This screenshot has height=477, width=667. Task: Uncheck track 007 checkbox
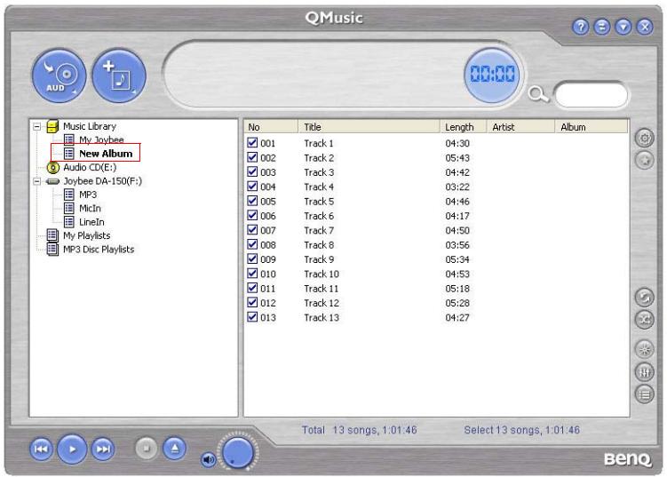(x=252, y=230)
